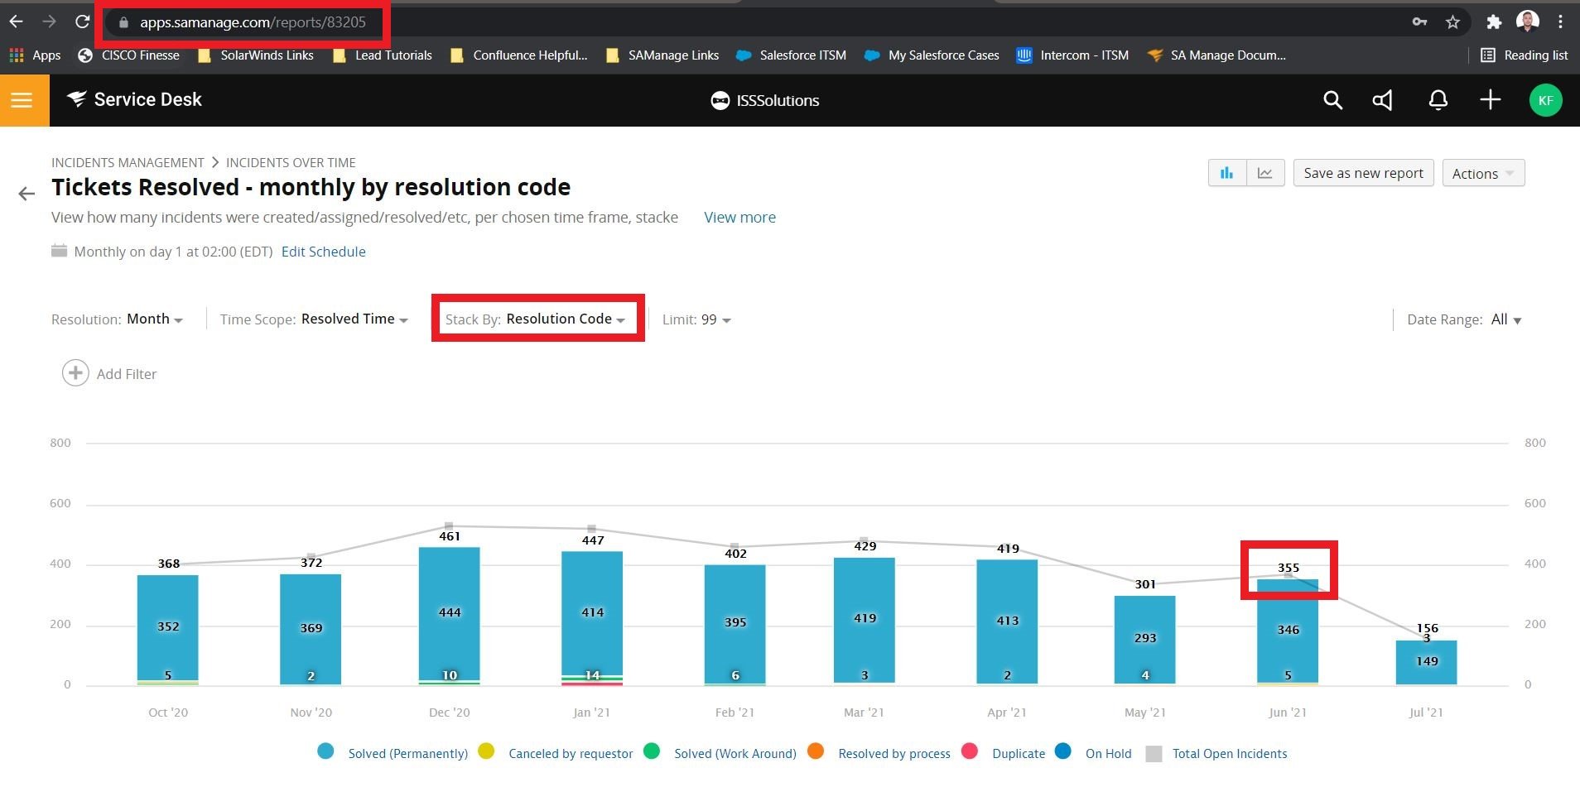Click the Jan '21 blue bar 414

592,613
